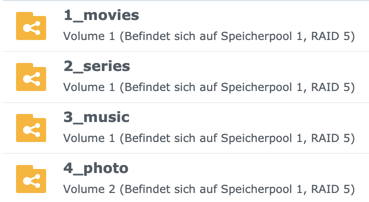Click empty row area right of 2_series
The image size is (369, 202).
(x=250, y=66)
